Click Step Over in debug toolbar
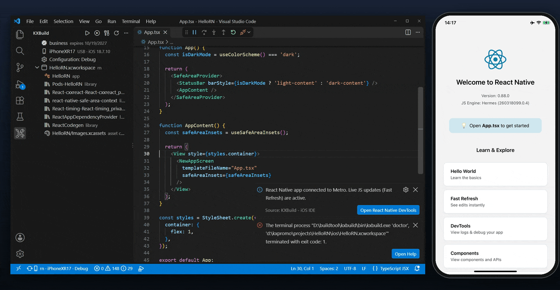 pyautogui.click(x=204, y=32)
